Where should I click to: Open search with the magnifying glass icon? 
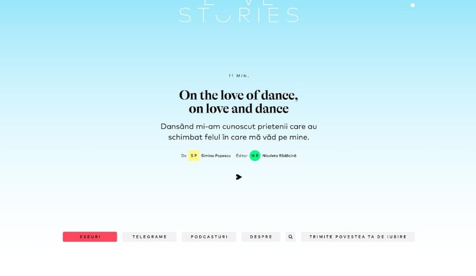click(x=291, y=237)
